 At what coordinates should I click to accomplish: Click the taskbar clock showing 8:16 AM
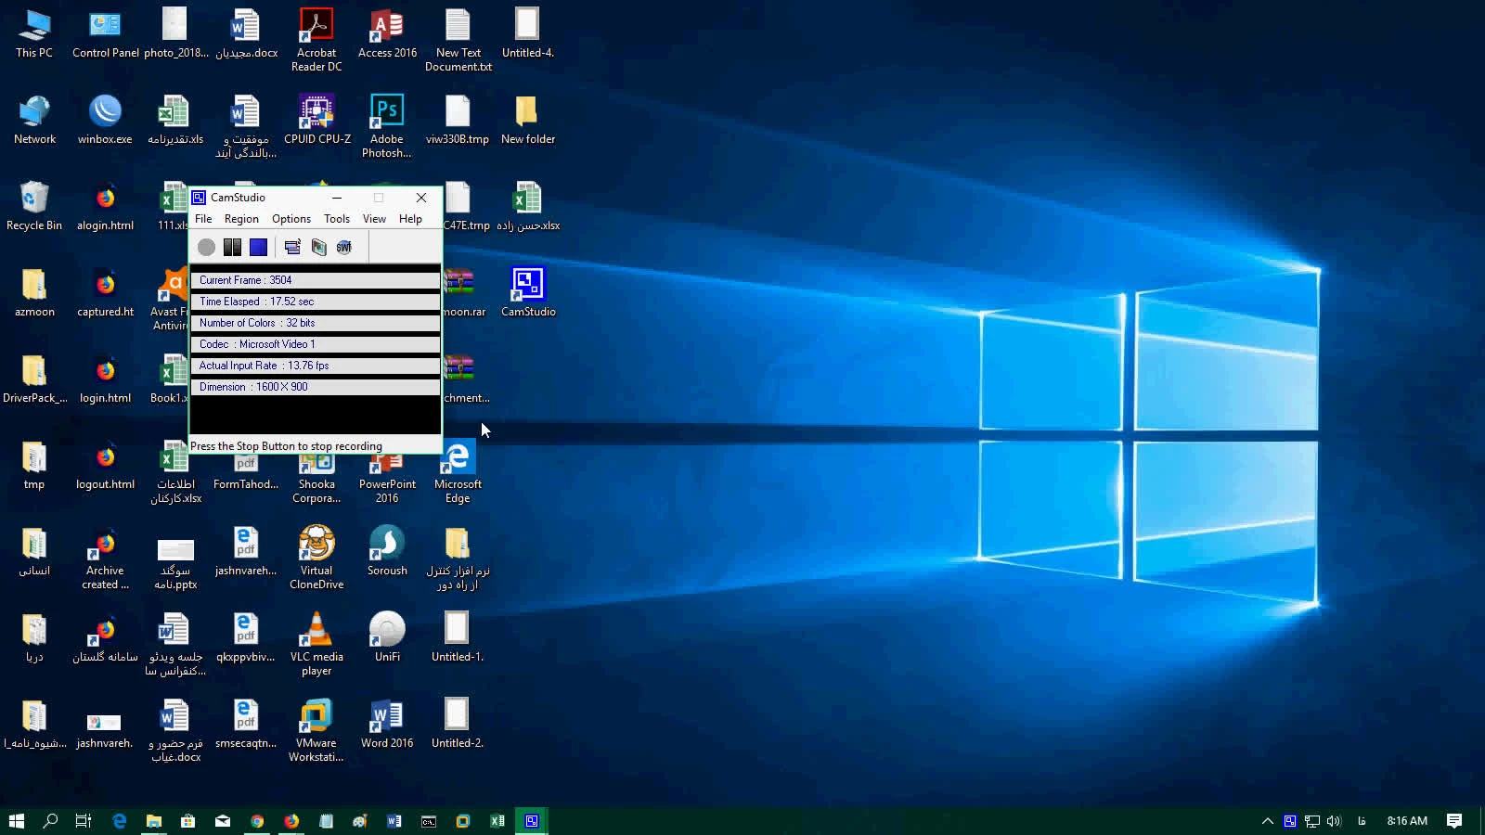(1406, 821)
